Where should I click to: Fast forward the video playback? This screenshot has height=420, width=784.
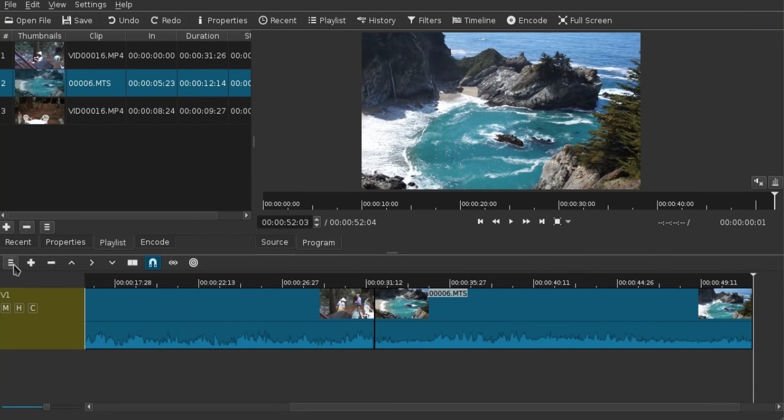526,222
